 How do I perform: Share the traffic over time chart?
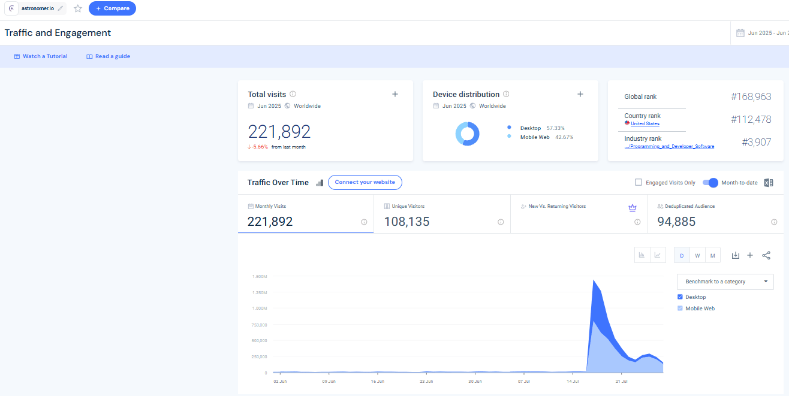point(766,255)
